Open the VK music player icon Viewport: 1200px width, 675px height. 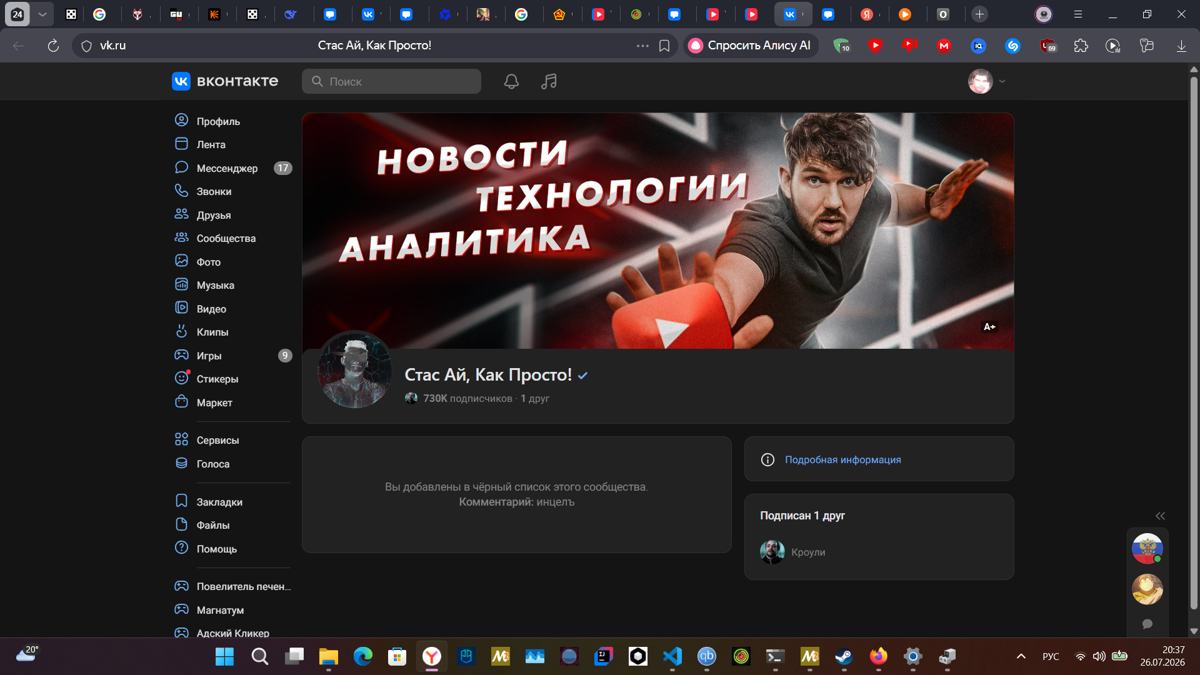pyautogui.click(x=549, y=81)
